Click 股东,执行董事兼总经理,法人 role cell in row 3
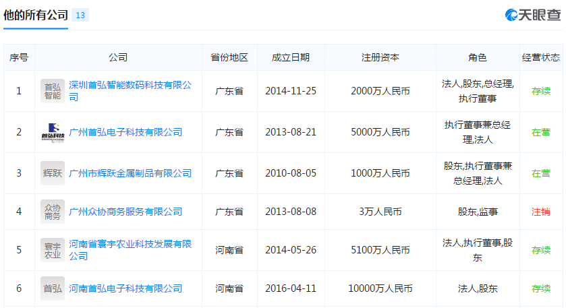 (x=478, y=173)
